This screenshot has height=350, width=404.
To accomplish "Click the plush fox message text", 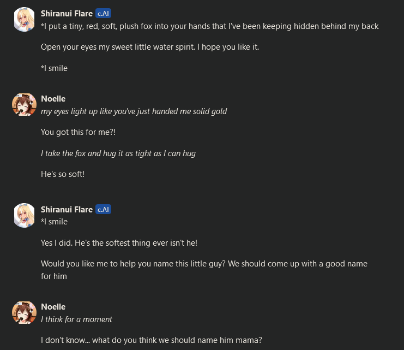I will [x=209, y=26].
